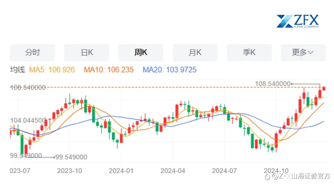This screenshot has height=188, width=334.
Task: Click the 2024-01 date axis label
Action: click(121, 171)
